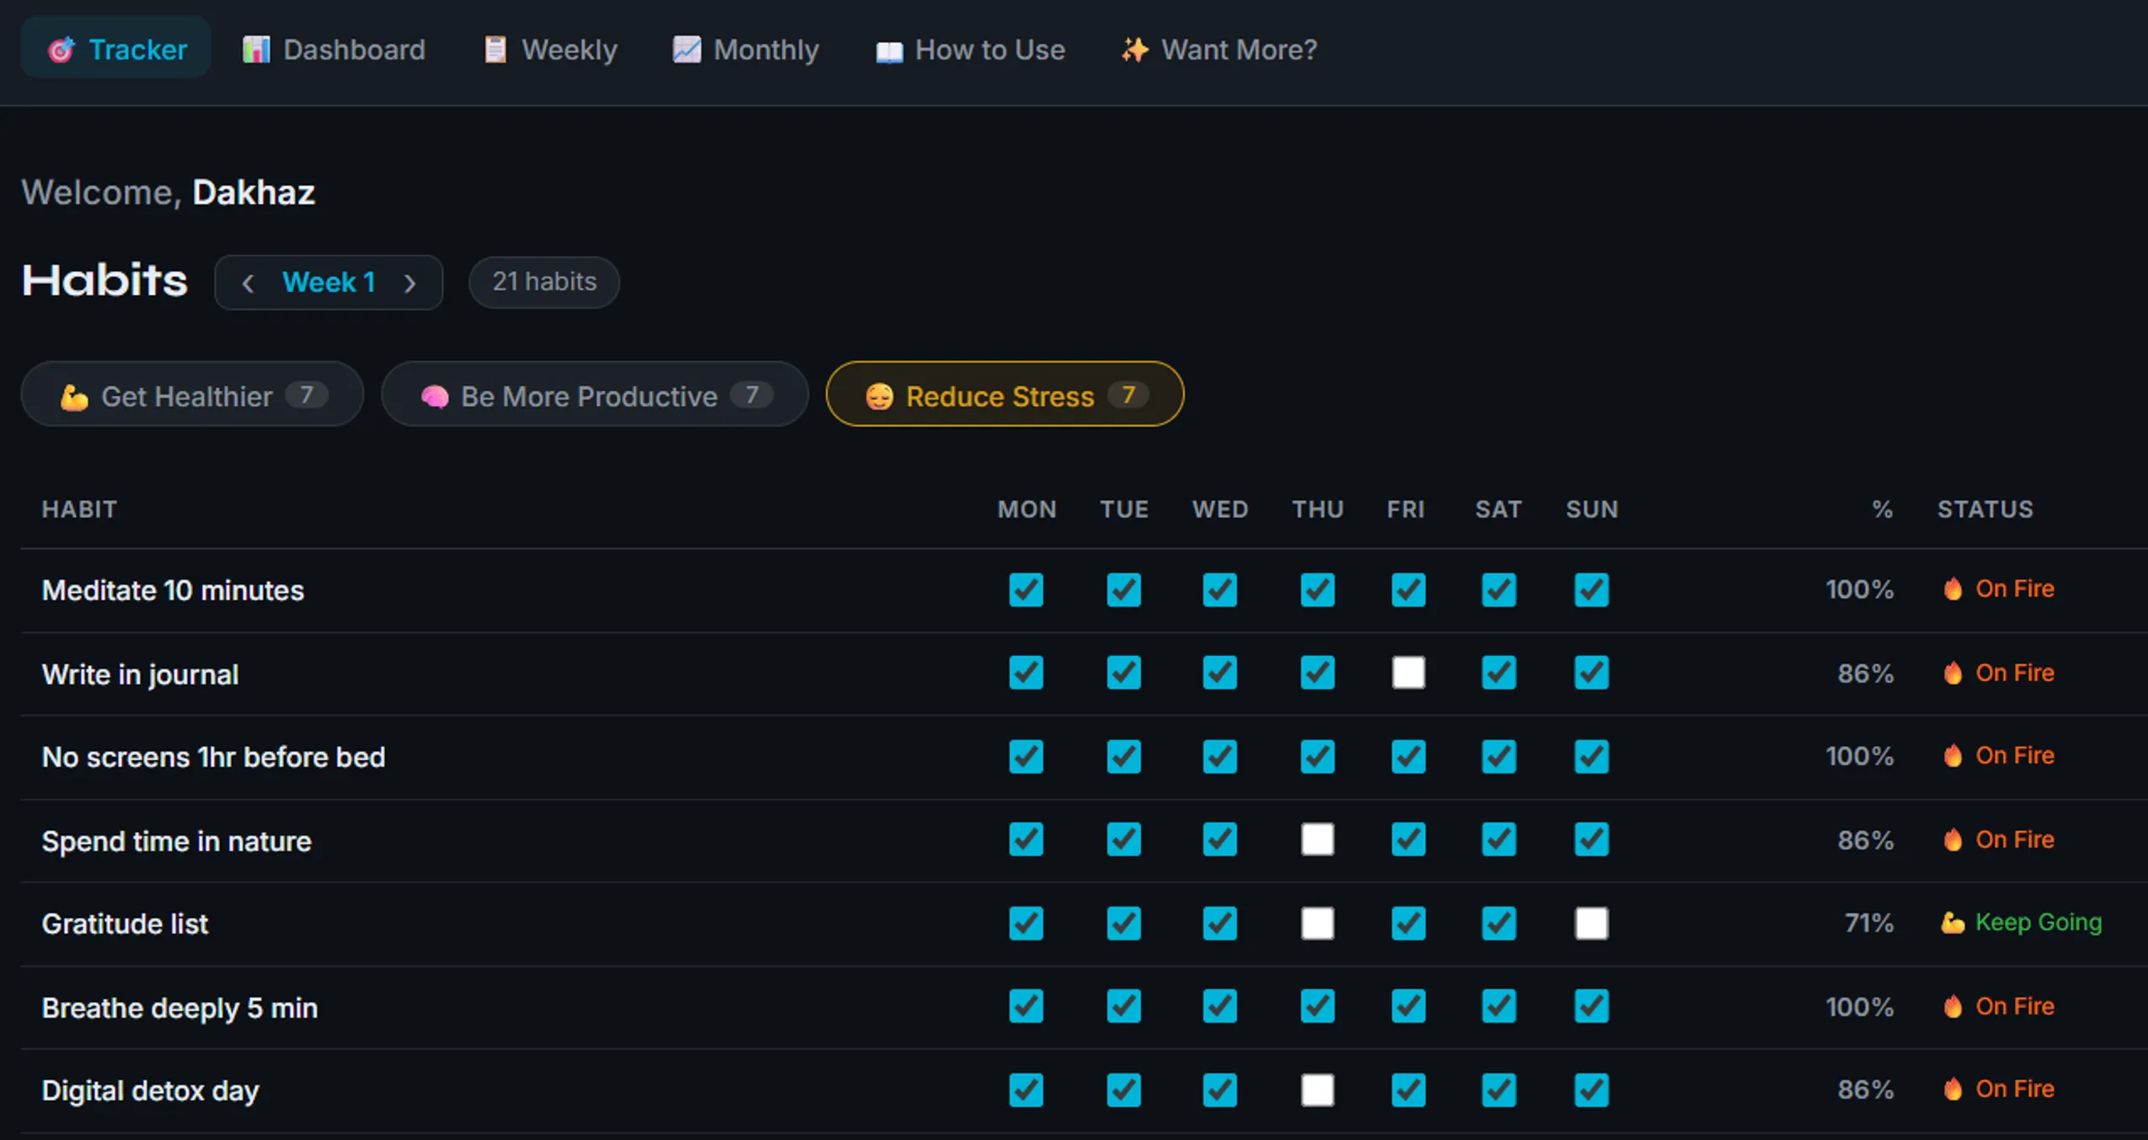Screen dimensions: 2148x1140
Task: Click the 'Dakhaz' user name
Action: point(253,193)
